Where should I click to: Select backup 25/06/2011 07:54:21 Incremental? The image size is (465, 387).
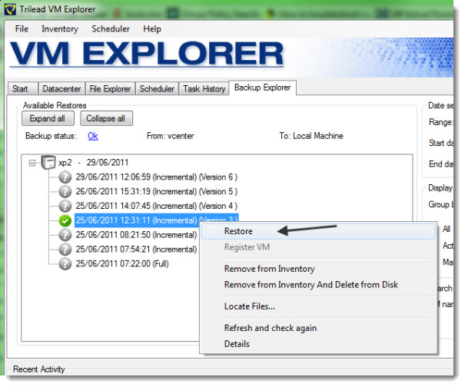tap(136, 250)
